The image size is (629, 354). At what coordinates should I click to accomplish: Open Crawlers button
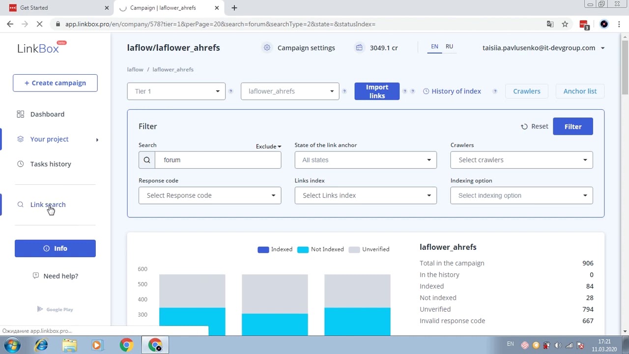click(526, 91)
